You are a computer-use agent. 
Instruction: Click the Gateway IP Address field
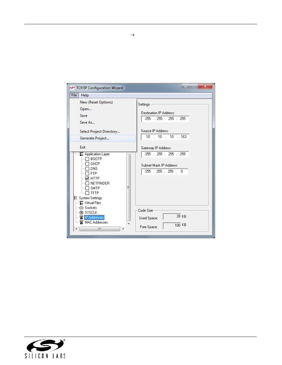coord(165,154)
